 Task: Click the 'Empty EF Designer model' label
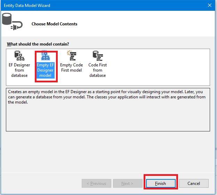pos(46,70)
